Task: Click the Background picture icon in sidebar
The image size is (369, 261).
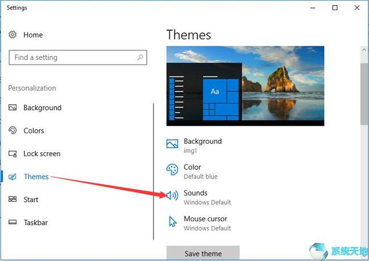Action: click(x=12, y=108)
